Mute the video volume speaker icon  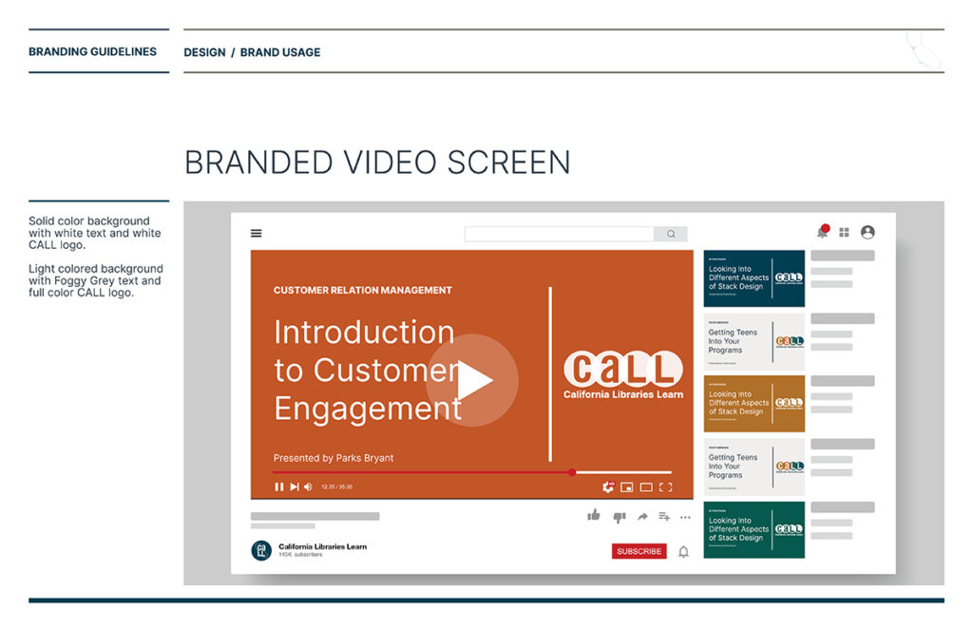pyautogui.click(x=309, y=486)
